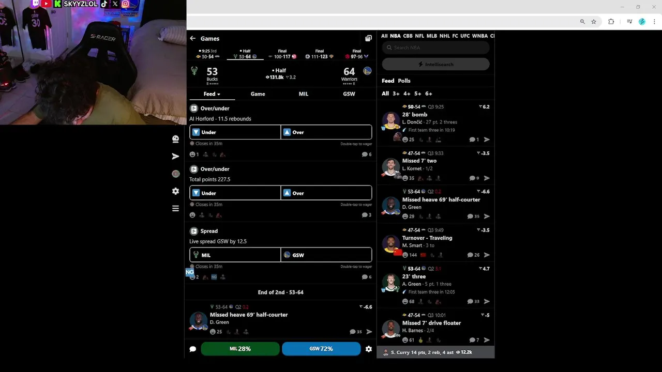The height and width of the screenshot is (372, 662).
Task: Select the 50-54 3rd quarter game
Action: click(208, 54)
